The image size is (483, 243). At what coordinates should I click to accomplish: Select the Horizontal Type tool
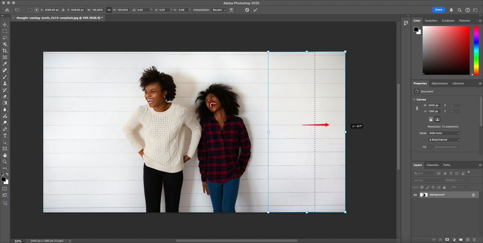5,136
